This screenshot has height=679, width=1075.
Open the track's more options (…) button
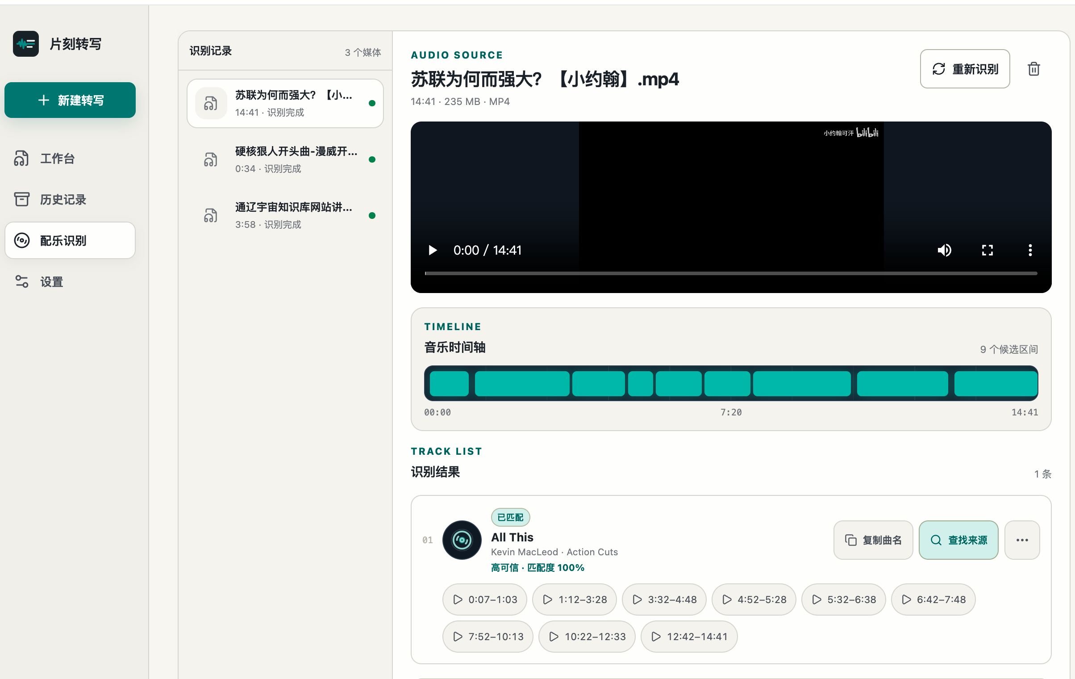coord(1022,540)
